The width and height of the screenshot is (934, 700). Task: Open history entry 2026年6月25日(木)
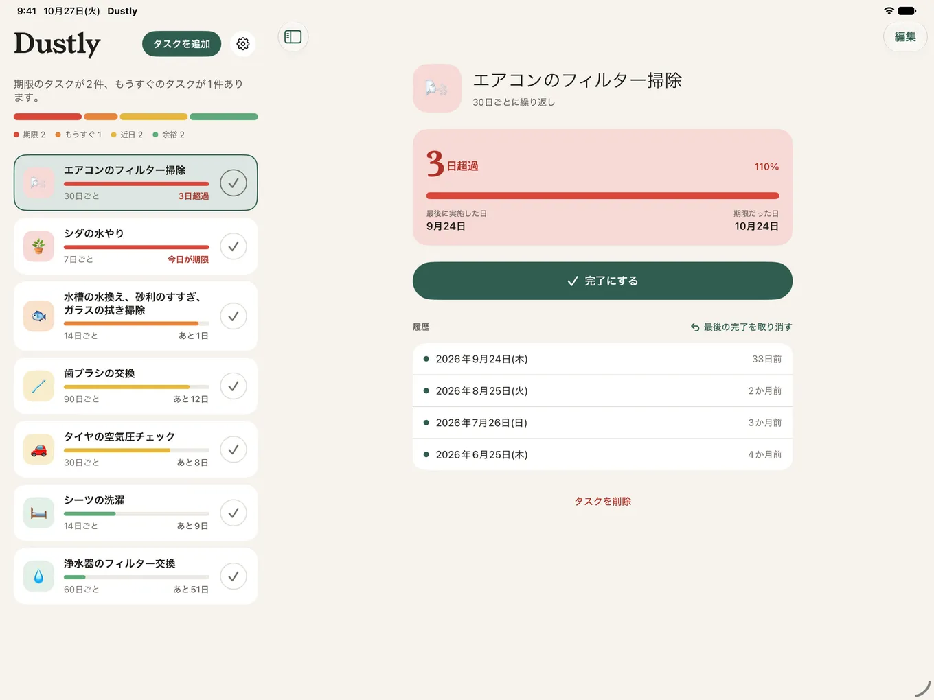(602, 454)
